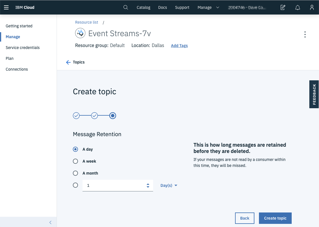Open the Day(s) unit dropdown
This screenshot has height=227, width=319.
169,185
